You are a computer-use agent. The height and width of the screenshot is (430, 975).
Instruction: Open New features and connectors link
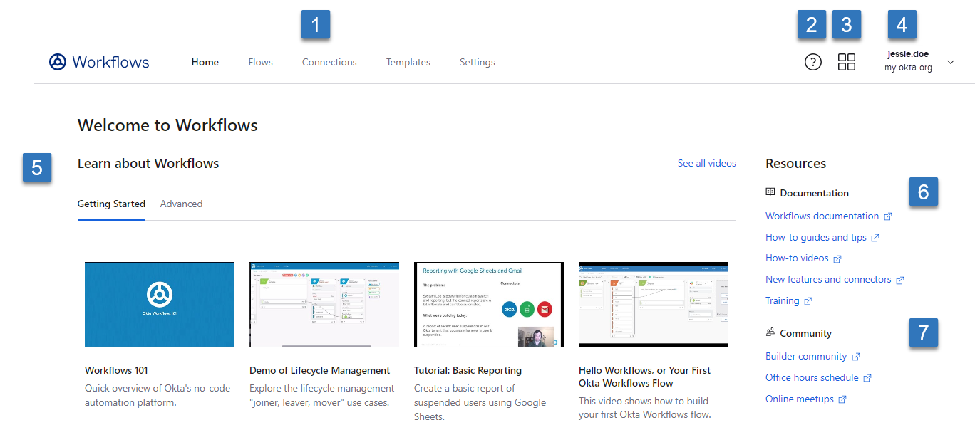point(828,279)
